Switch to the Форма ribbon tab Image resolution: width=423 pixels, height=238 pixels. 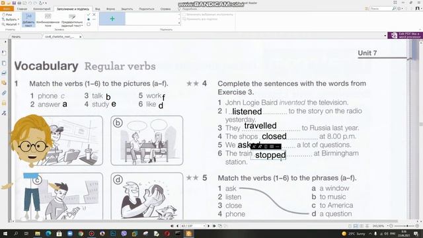[x=110, y=9]
